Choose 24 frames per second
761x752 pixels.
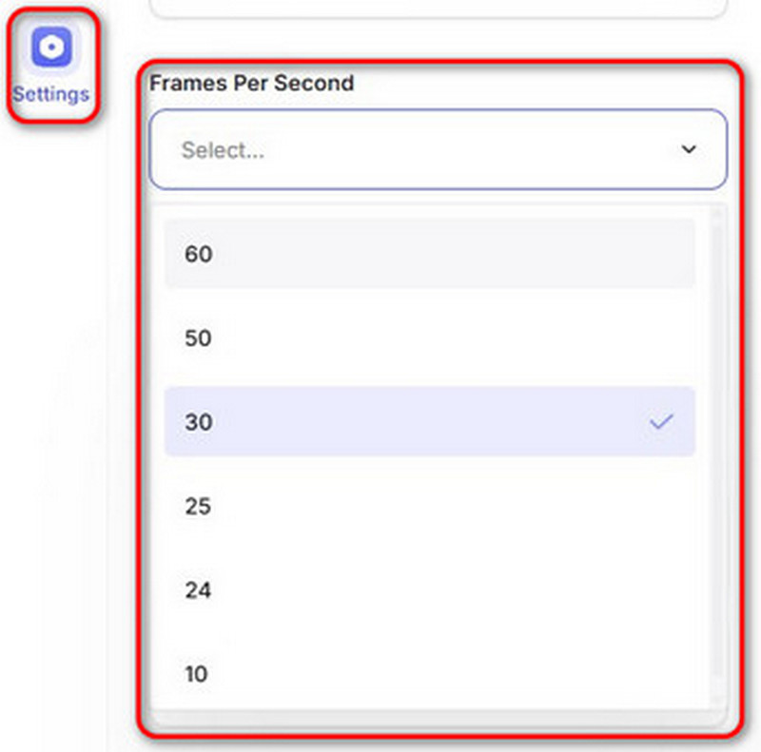(429, 590)
